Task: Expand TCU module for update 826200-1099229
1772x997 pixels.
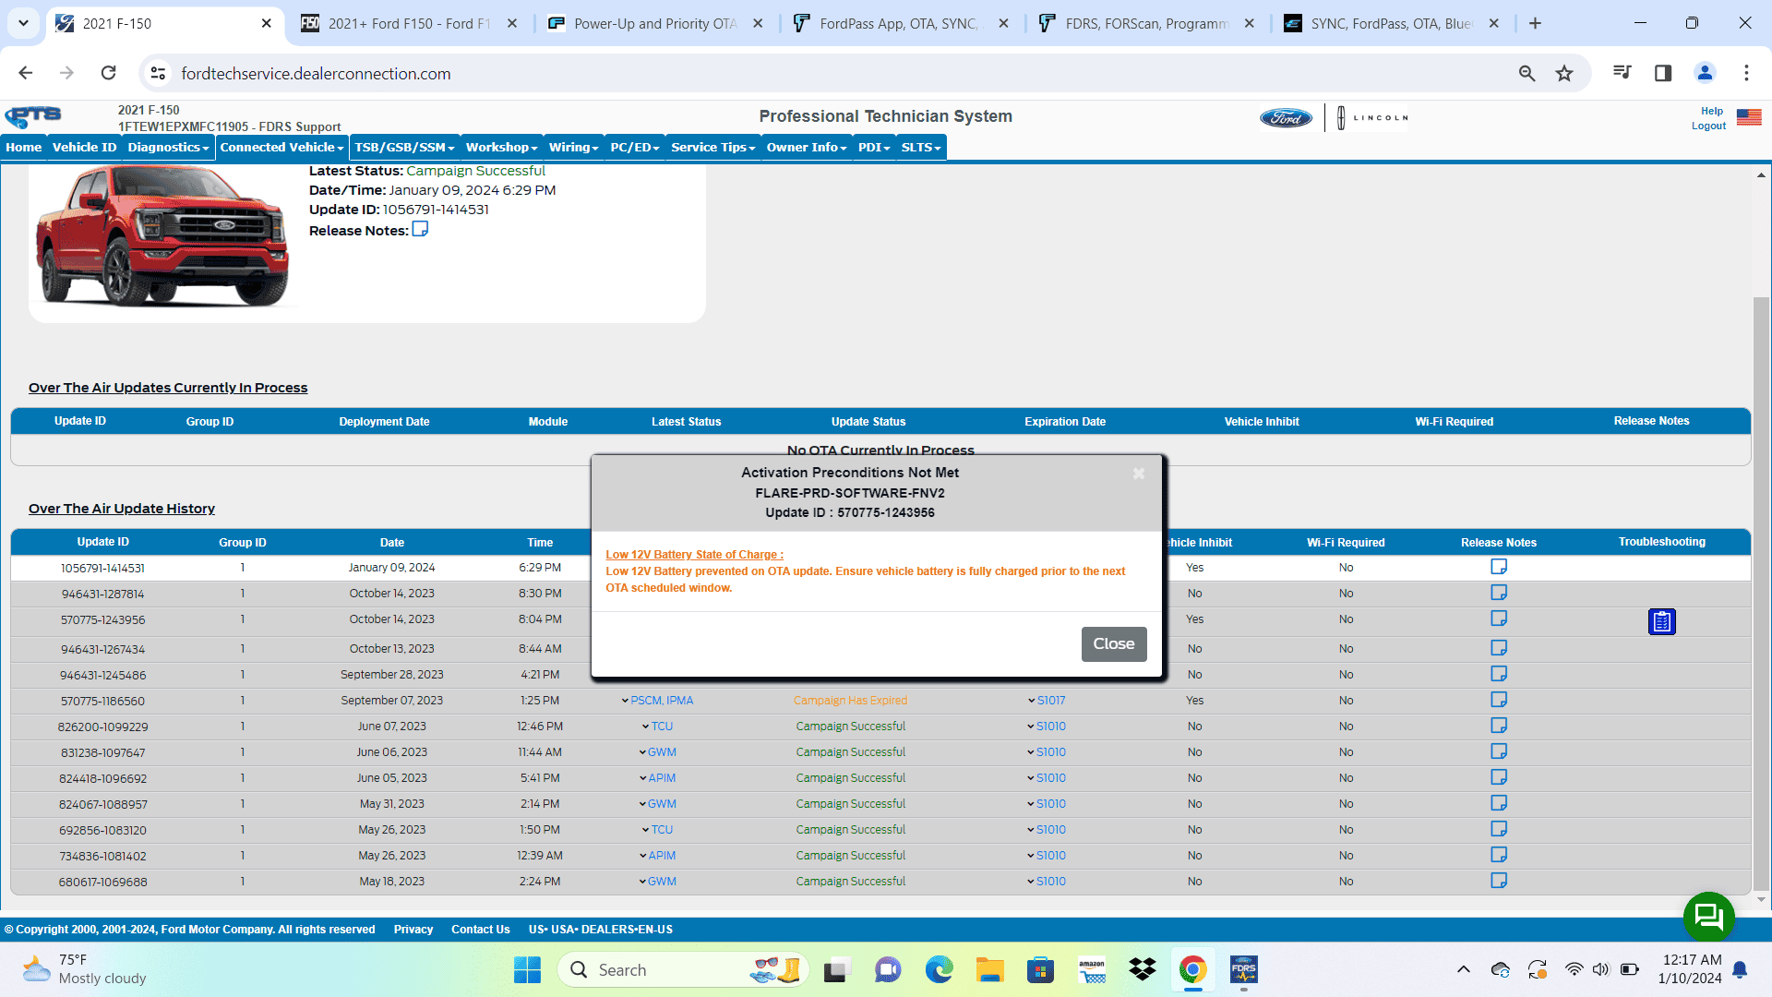Action: [x=657, y=727]
